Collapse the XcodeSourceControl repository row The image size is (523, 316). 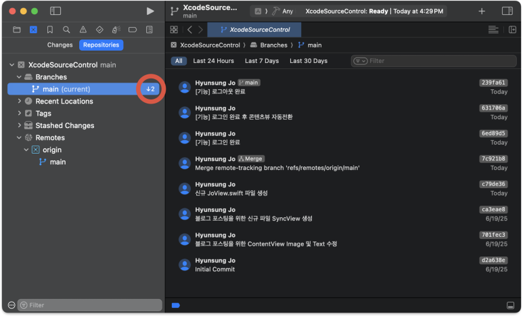tap(12, 65)
